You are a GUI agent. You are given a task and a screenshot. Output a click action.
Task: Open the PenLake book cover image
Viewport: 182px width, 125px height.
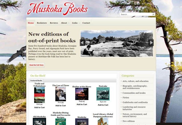pyautogui.click(x=103, y=94)
